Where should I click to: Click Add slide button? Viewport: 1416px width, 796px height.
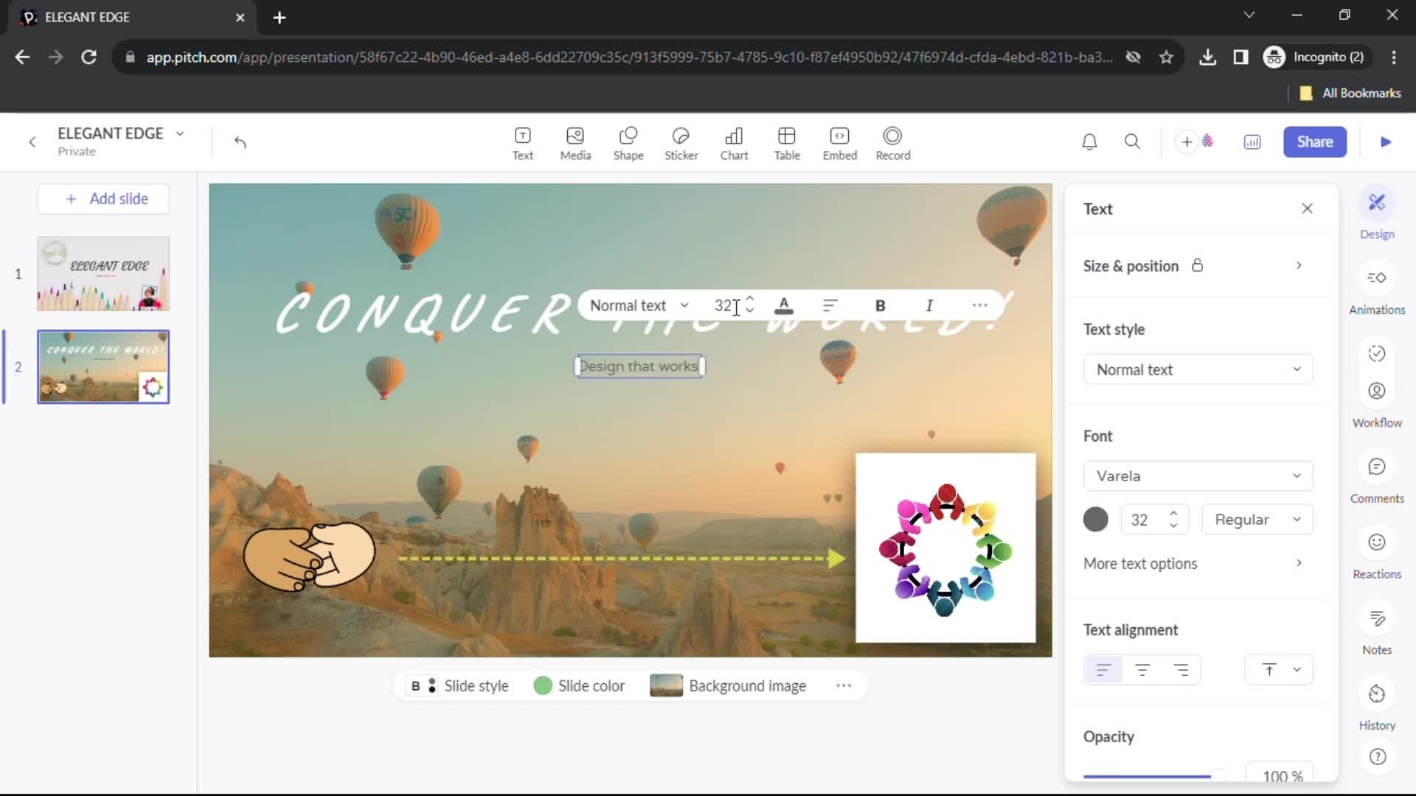pos(108,198)
